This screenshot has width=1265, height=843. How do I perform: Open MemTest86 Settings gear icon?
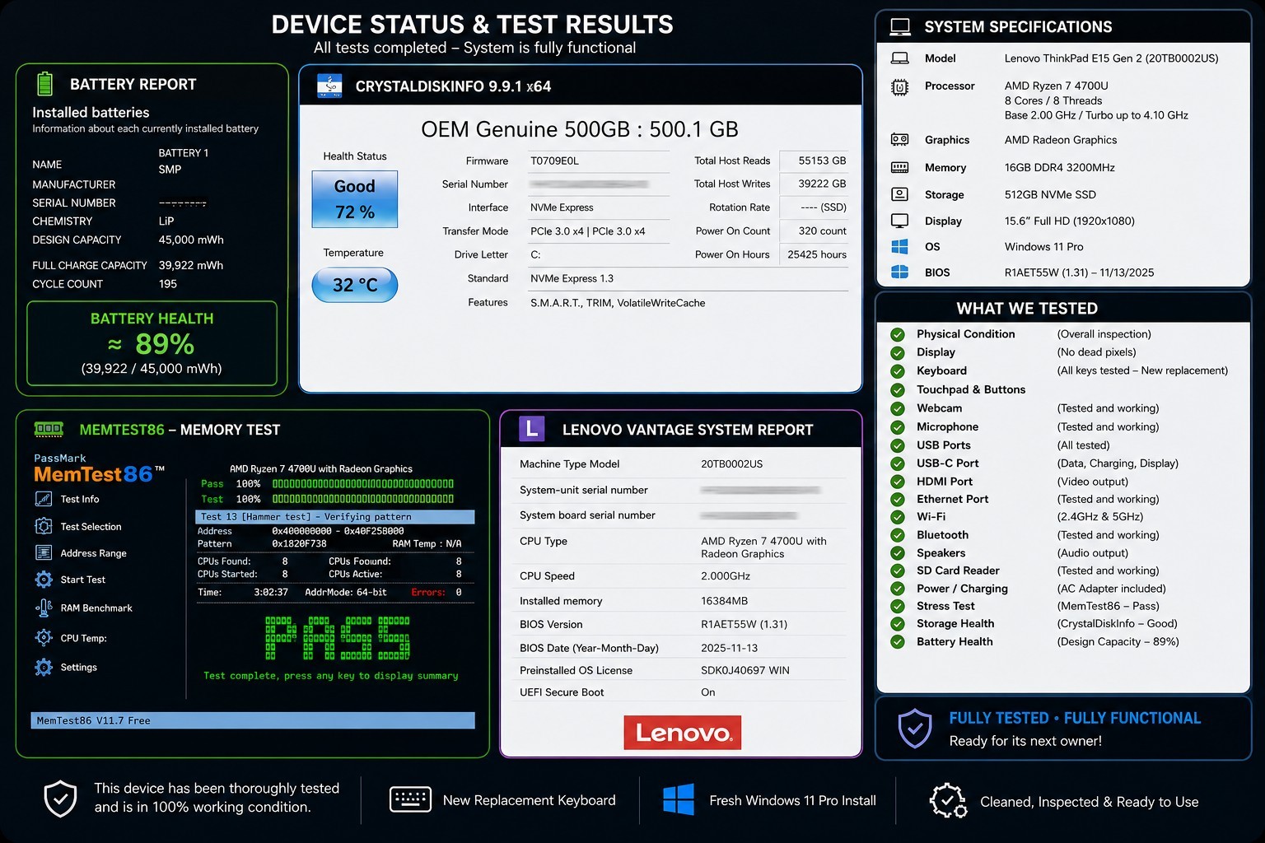(x=44, y=667)
